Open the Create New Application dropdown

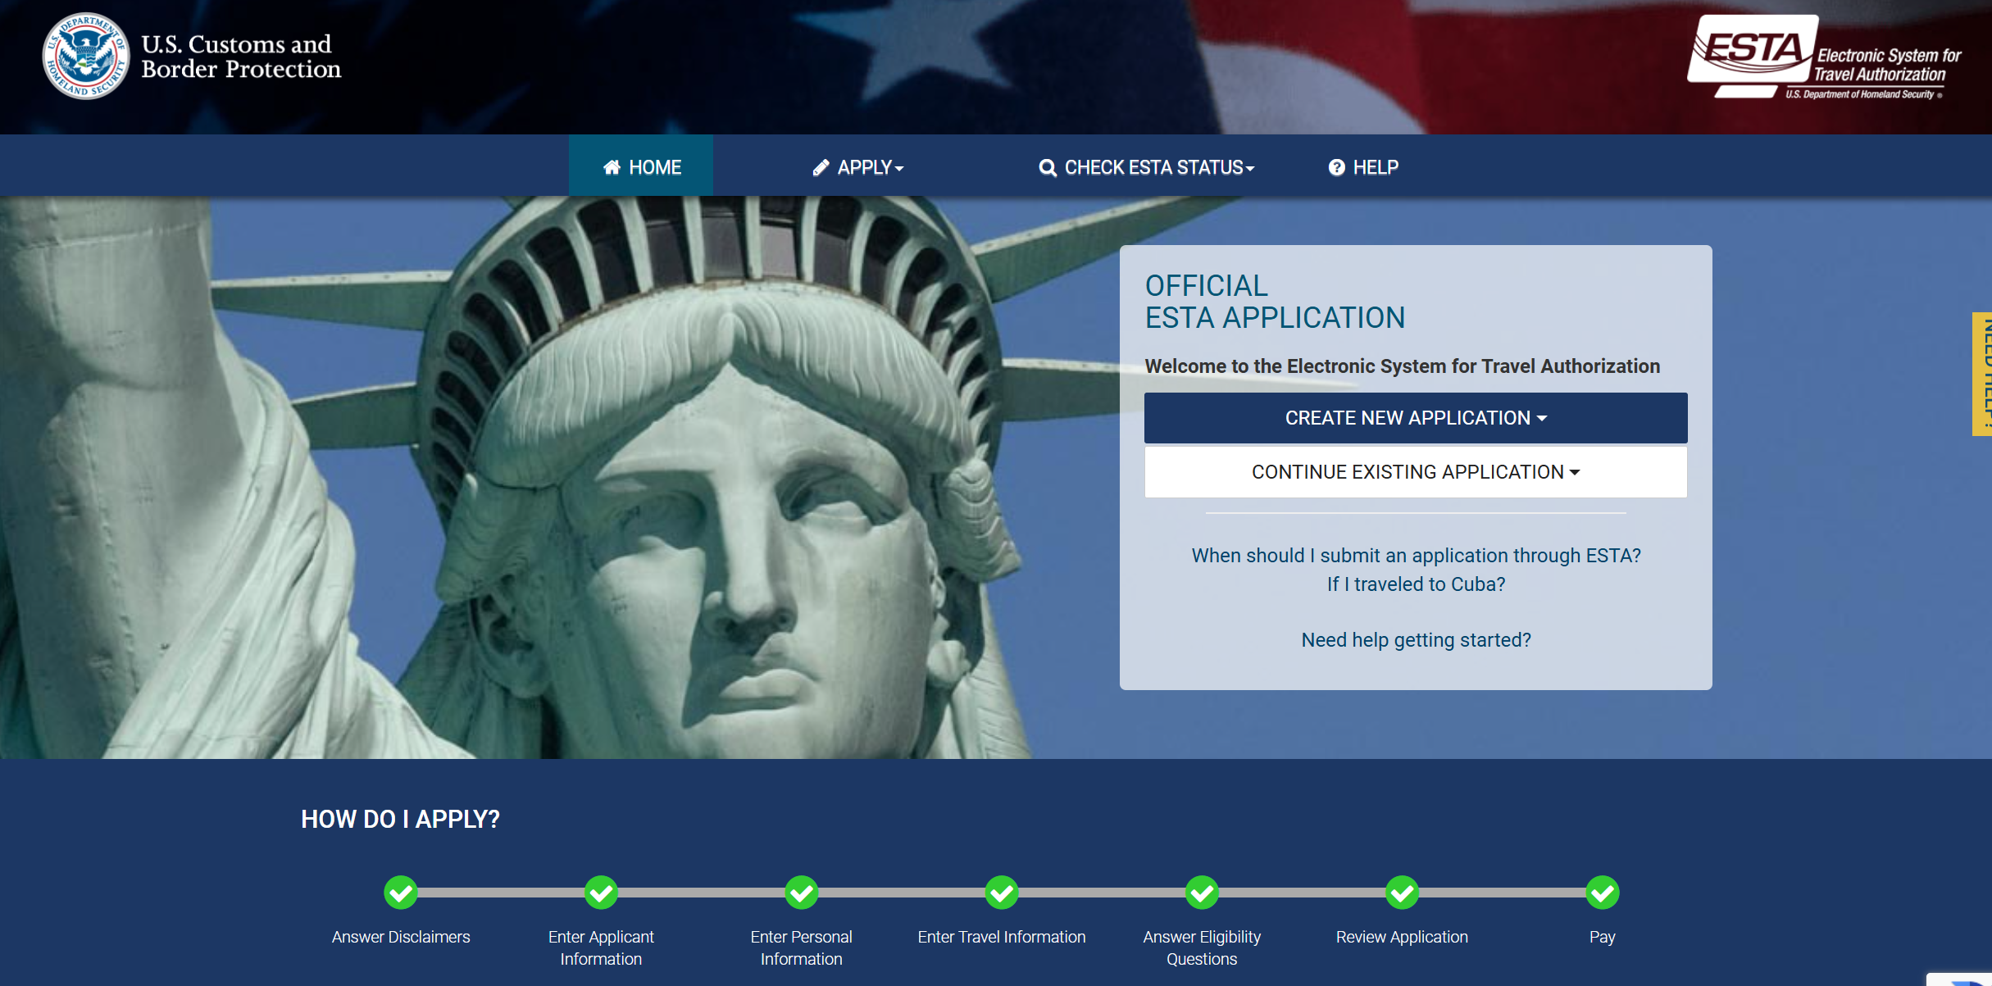(1416, 418)
